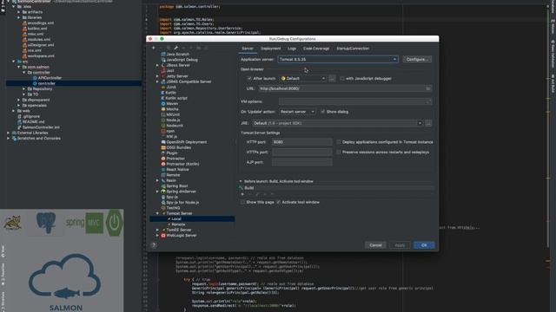Collapse the Before launch section

[241, 181]
